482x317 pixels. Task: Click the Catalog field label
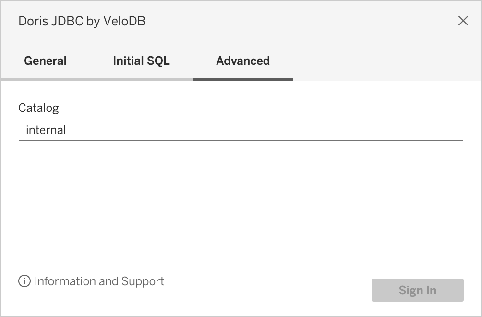pyautogui.click(x=38, y=108)
